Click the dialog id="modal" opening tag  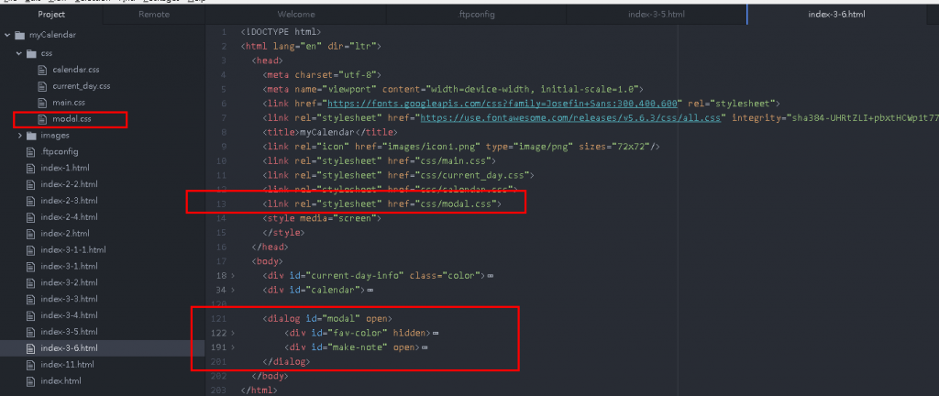coord(327,318)
